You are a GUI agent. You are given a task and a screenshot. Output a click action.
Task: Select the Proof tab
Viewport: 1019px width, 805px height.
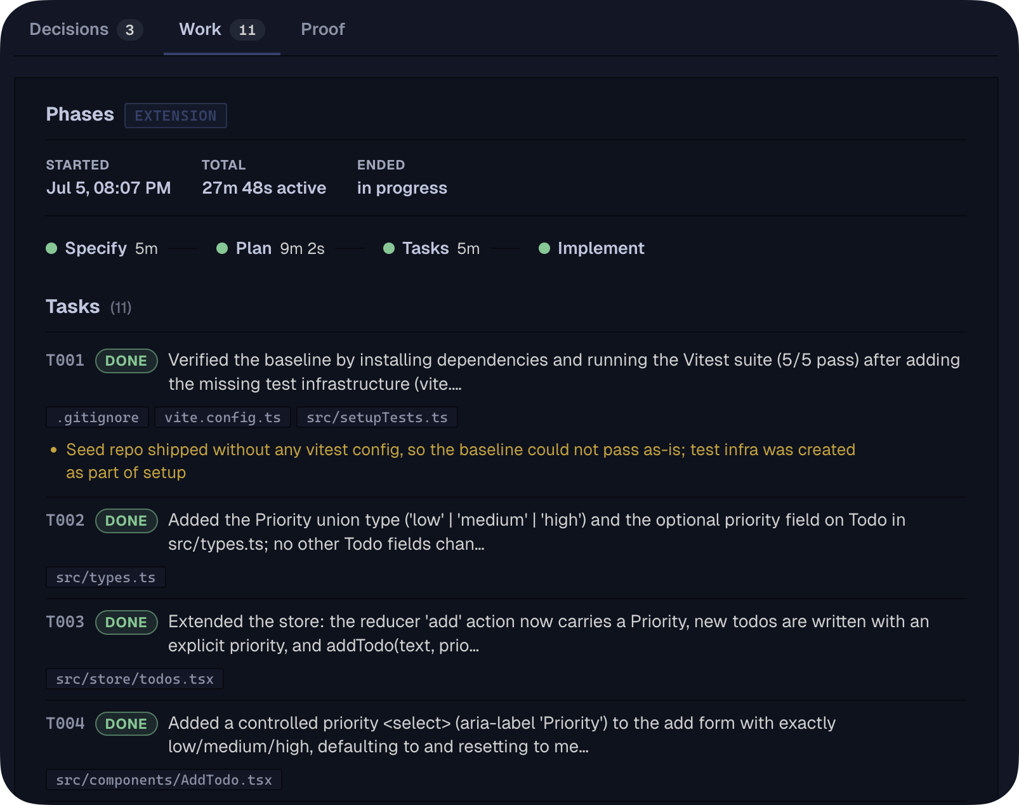(322, 29)
